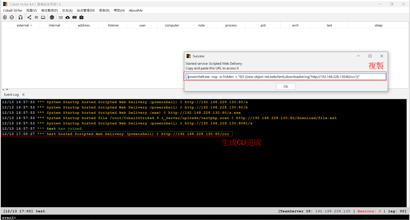Open the 报告(R) menu
The height and width of the screenshot is (220, 410).
click(104, 10)
